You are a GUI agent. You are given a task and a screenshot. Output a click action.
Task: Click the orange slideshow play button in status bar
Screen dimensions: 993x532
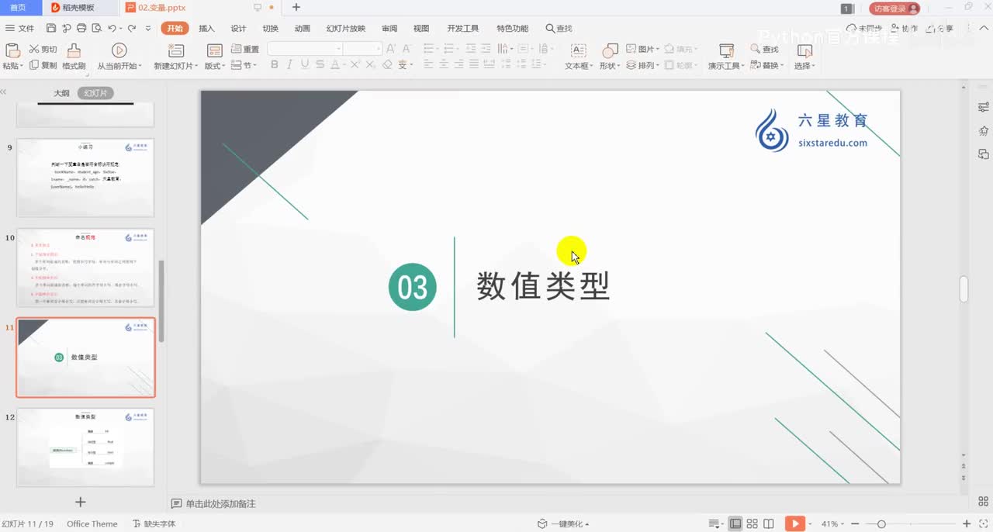[x=795, y=523]
